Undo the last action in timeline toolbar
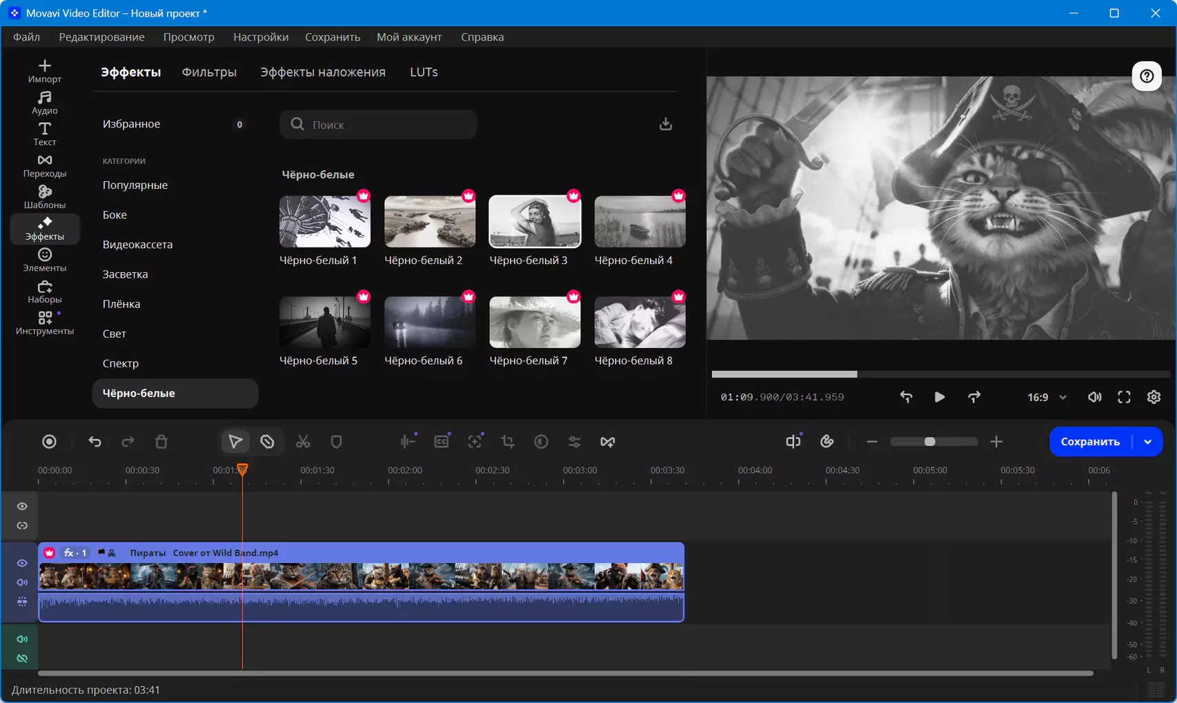 [95, 442]
